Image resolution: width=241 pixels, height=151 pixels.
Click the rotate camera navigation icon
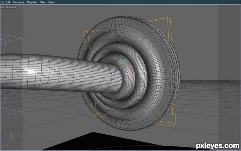pyautogui.click(x=235, y=2)
